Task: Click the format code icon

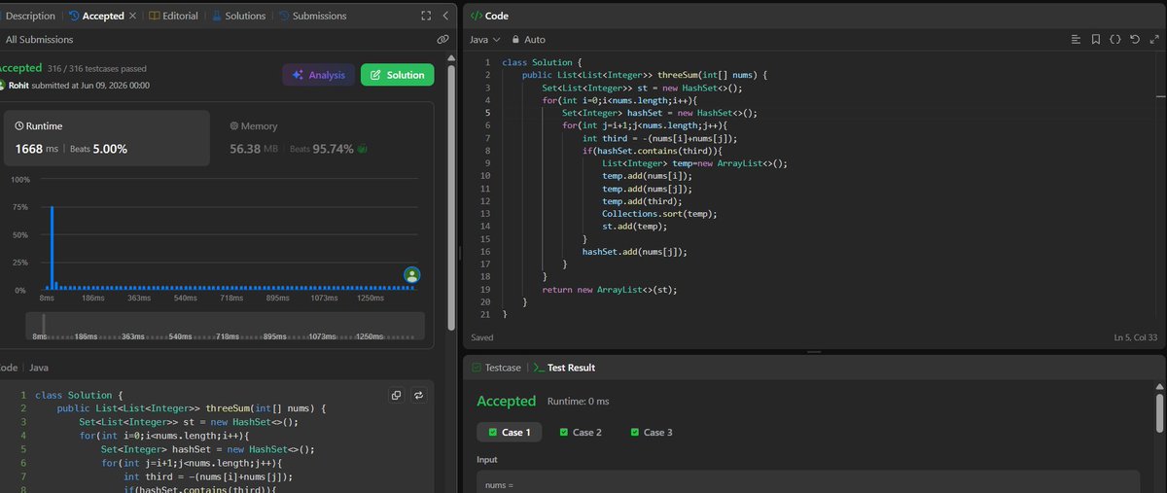Action: pos(1077,40)
